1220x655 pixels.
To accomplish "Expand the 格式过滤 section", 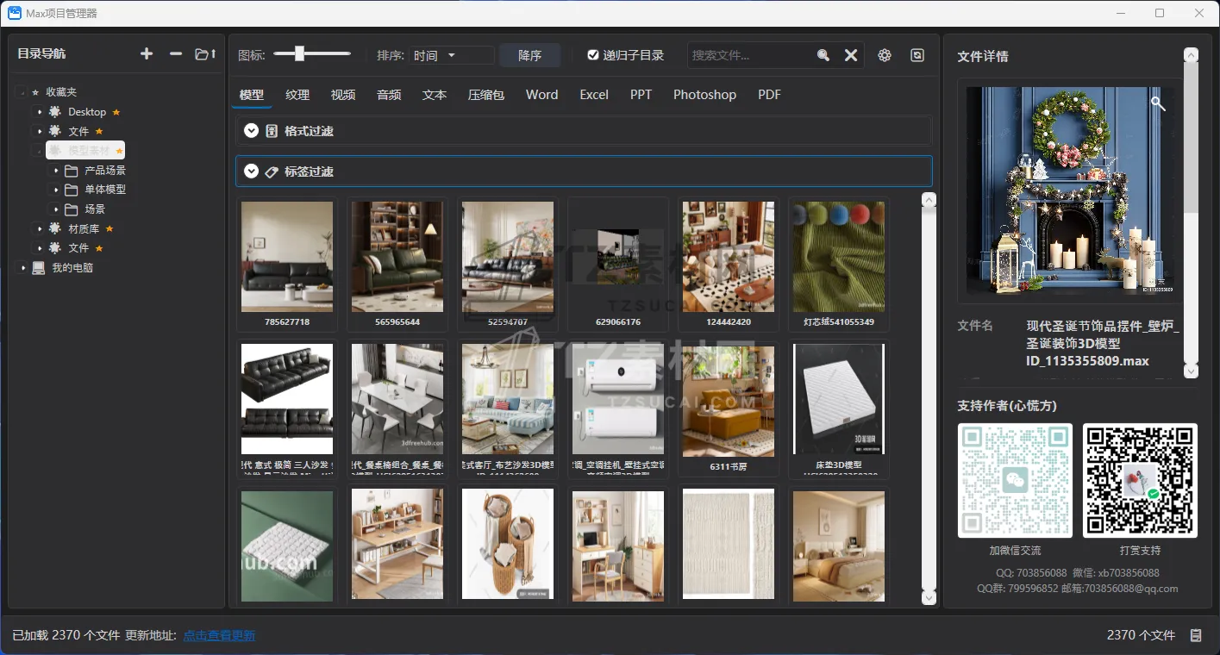I will tap(252, 131).
